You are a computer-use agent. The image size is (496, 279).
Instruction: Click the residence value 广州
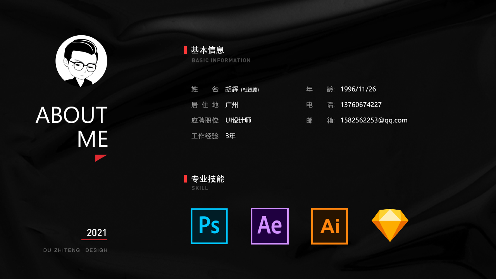click(x=232, y=105)
